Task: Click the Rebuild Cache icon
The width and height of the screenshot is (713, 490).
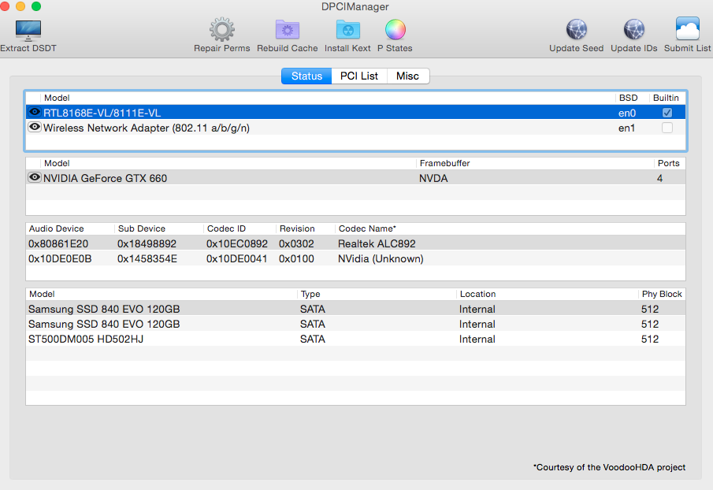Action: coord(287,30)
